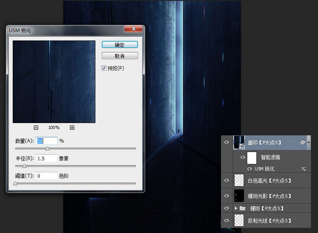Hide the 盖印【P大点S】 layer
318x233 pixels.
[227, 142]
